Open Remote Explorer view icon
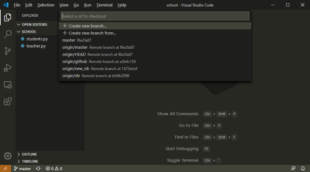 [7, 85]
